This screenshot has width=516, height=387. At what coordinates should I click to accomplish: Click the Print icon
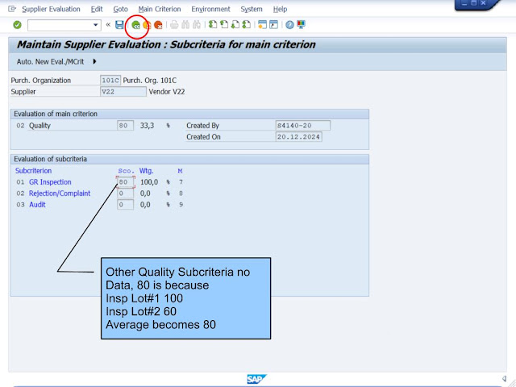click(174, 25)
